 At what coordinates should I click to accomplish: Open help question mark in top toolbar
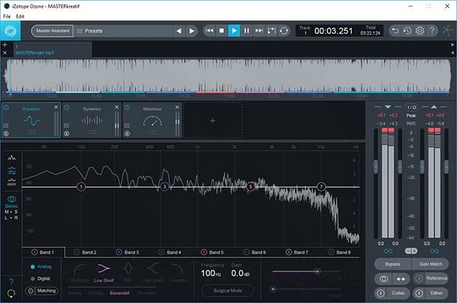pos(432,31)
